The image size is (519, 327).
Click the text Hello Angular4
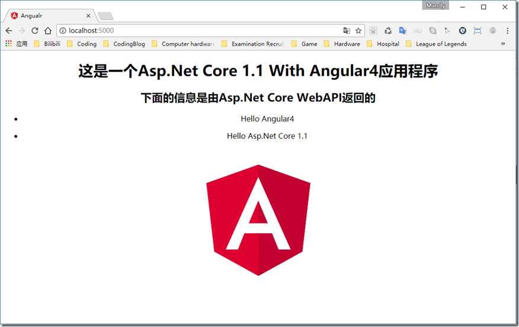pyautogui.click(x=267, y=119)
